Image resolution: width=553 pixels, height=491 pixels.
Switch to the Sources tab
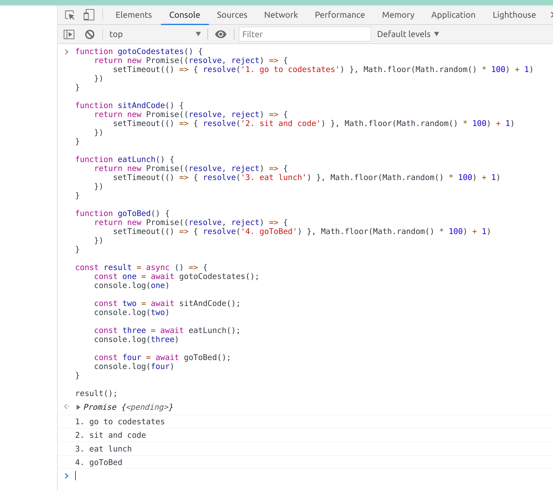pos(232,15)
